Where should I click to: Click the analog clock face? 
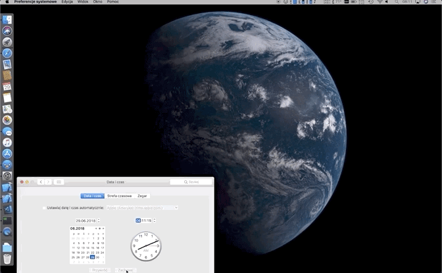146,246
